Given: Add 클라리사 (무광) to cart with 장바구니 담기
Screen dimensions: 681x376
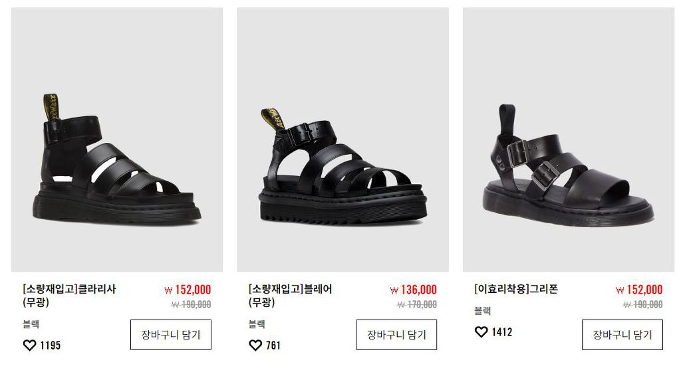Looking at the screenshot, I should point(171,335).
